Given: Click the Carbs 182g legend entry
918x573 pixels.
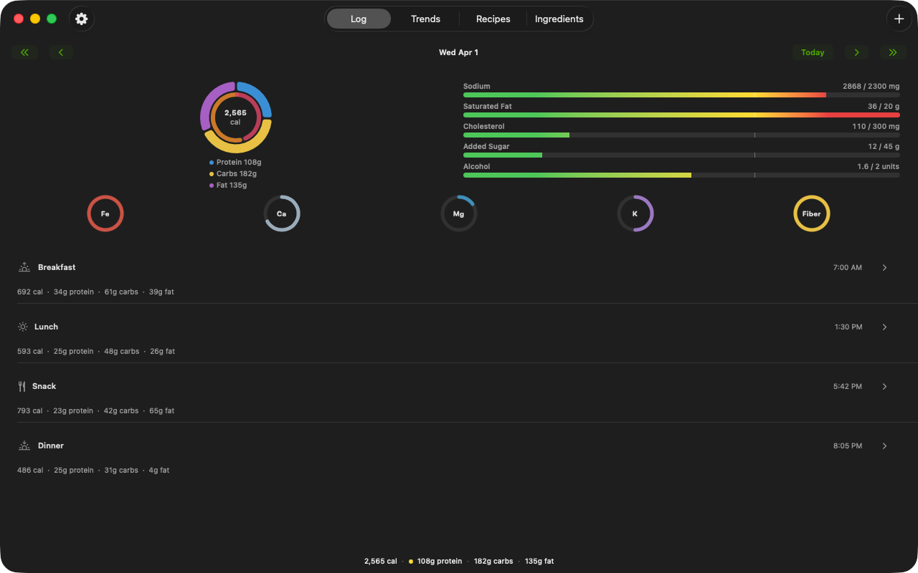Looking at the screenshot, I should [x=233, y=174].
